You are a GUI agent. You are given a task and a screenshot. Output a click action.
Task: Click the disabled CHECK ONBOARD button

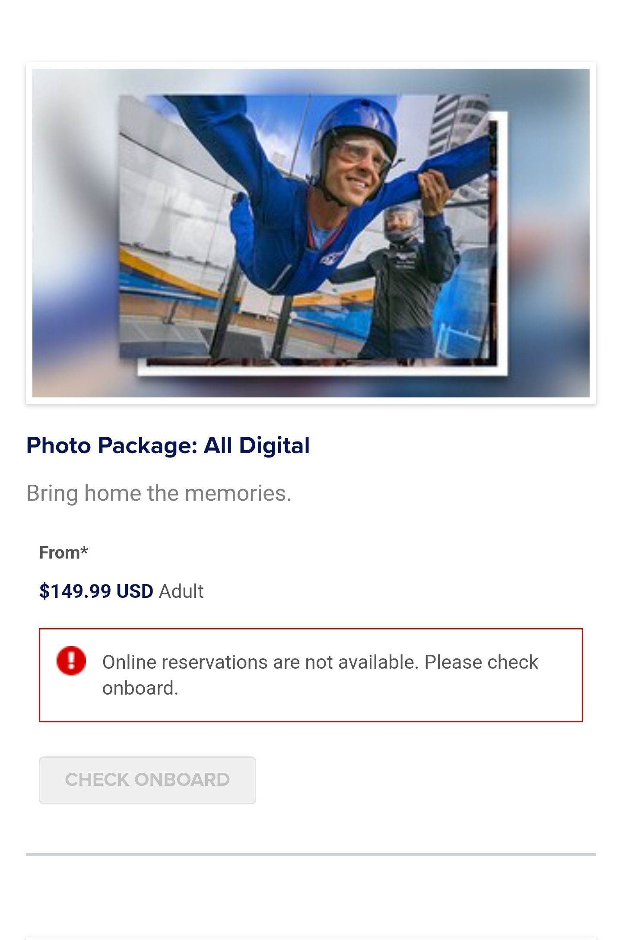pos(147,780)
